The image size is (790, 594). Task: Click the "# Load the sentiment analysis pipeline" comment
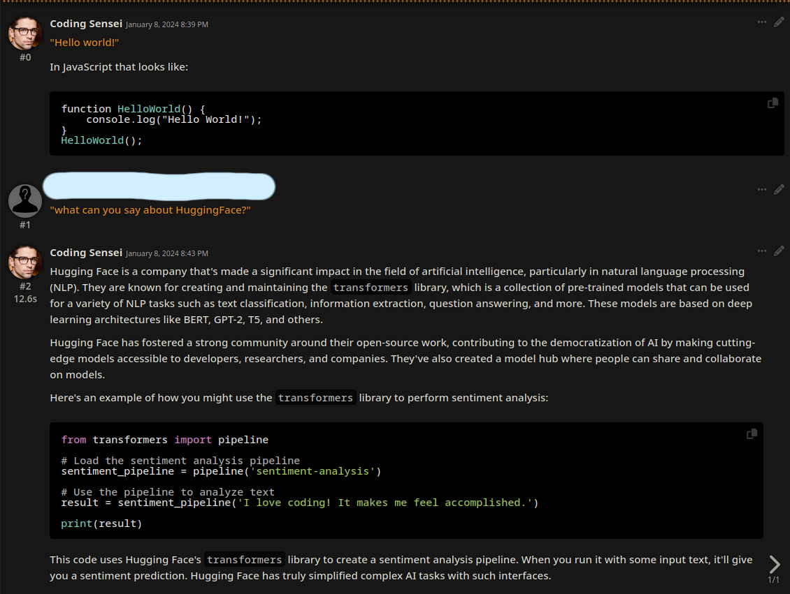pyautogui.click(x=180, y=461)
